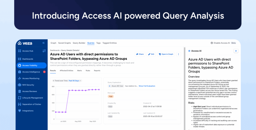
Task: Click the swap arrows icon beside Access Hub
Action: click(x=44, y=51)
